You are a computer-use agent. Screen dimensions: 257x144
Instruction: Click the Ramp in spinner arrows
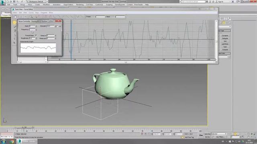tap(55, 36)
